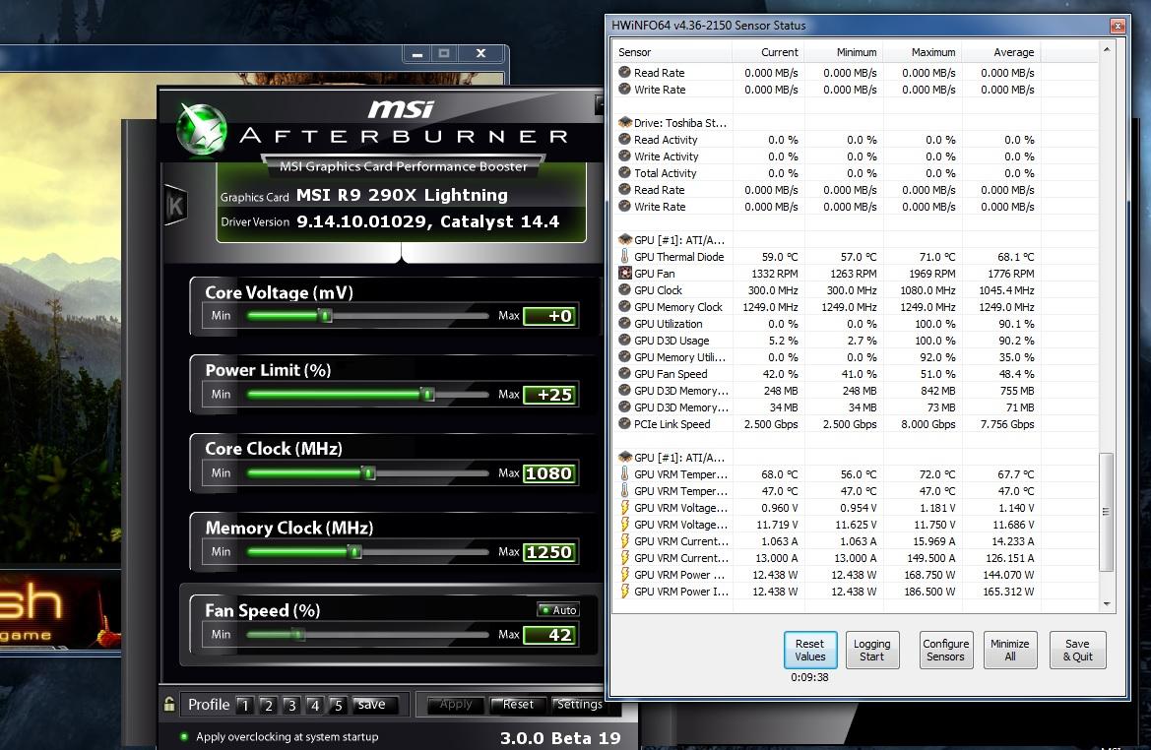The height and width of the screenshot is (750, 1151).
Task: Click the GPU D3D Usage sensor icon
Action: tap(624, 340)
